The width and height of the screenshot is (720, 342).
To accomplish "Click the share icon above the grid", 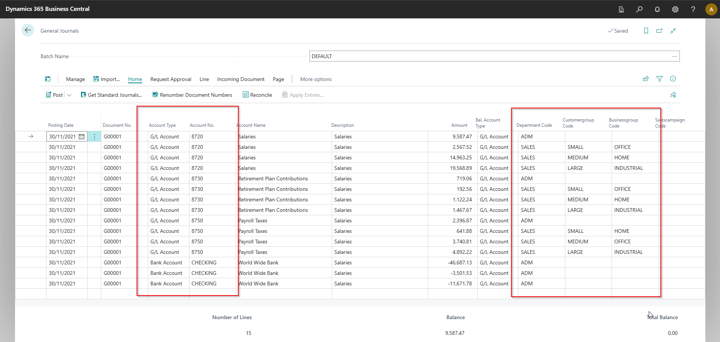I will pyautogui.click(x=646, y=79).
